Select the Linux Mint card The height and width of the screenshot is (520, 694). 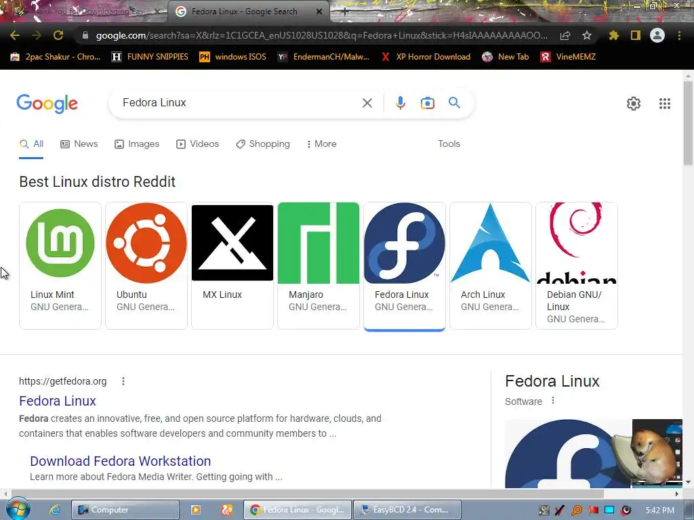coord(60,265)
